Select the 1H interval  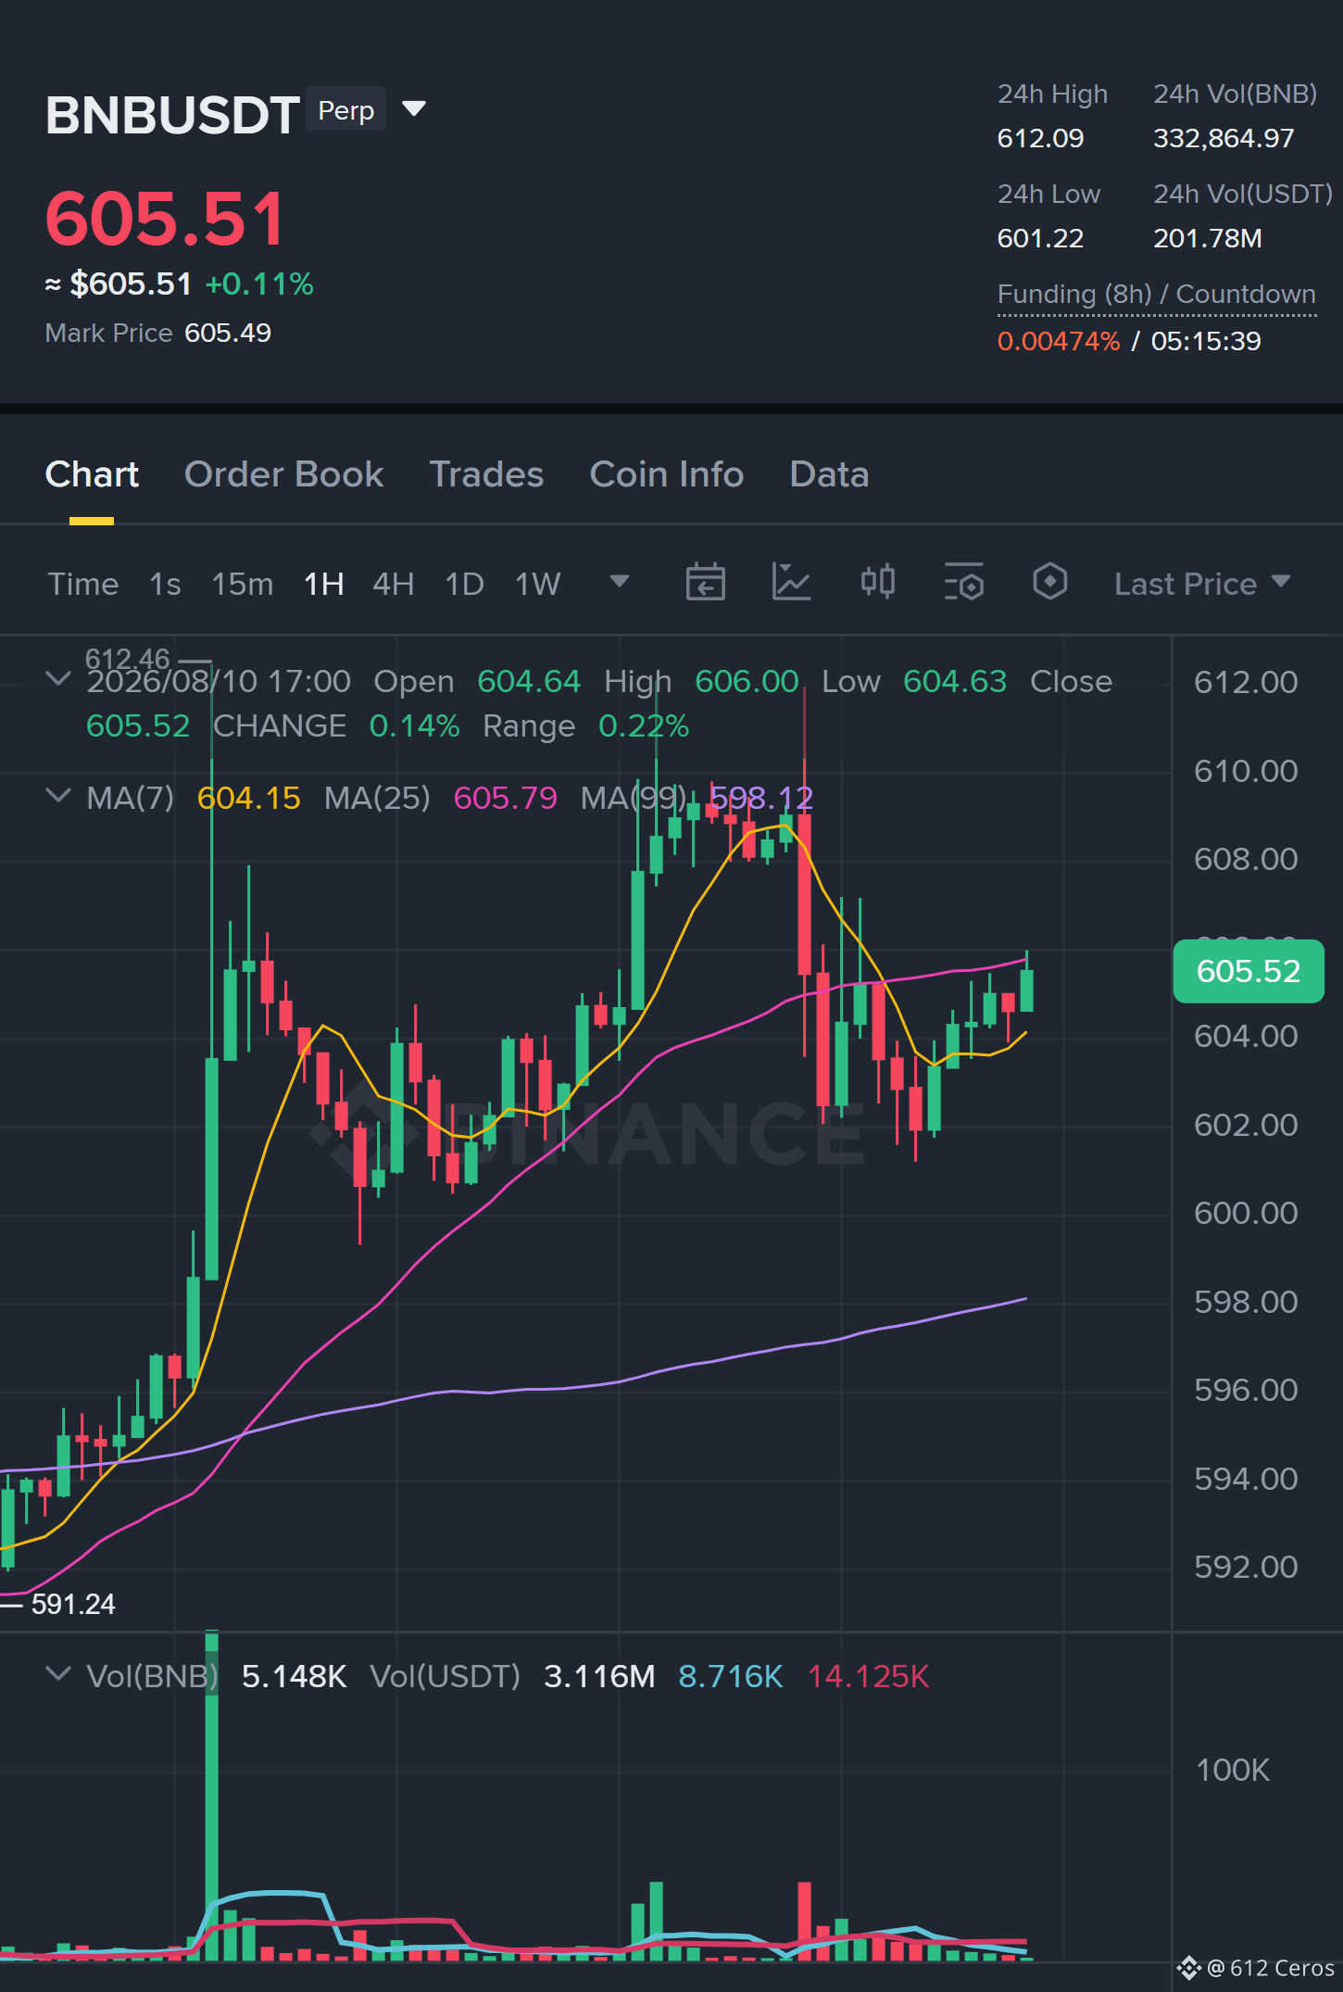[324, 584]
